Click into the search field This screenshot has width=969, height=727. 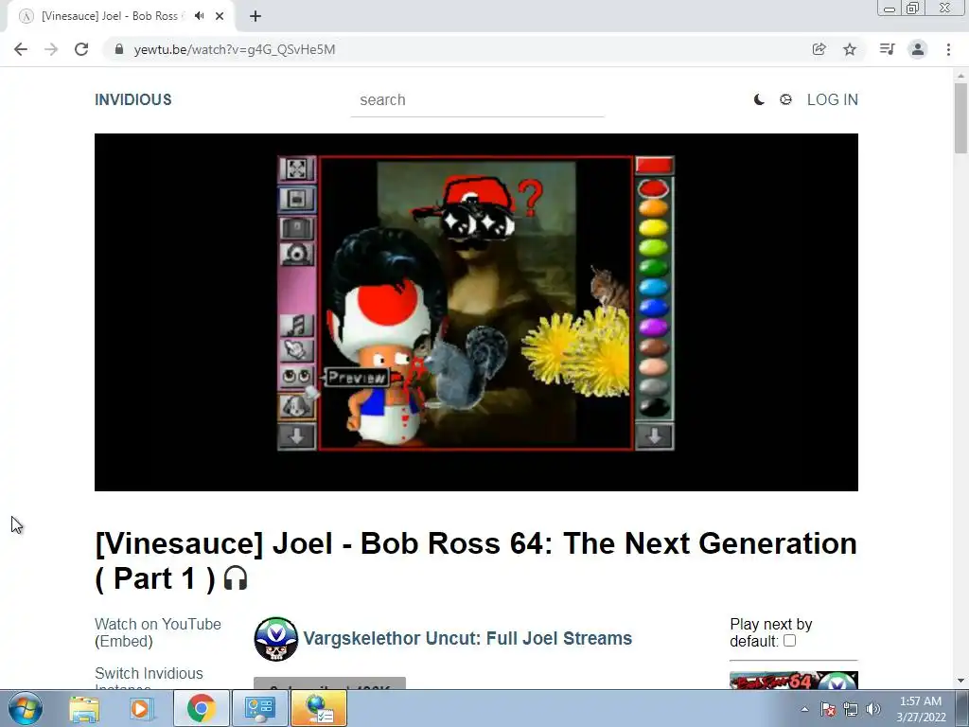[477, 100]
